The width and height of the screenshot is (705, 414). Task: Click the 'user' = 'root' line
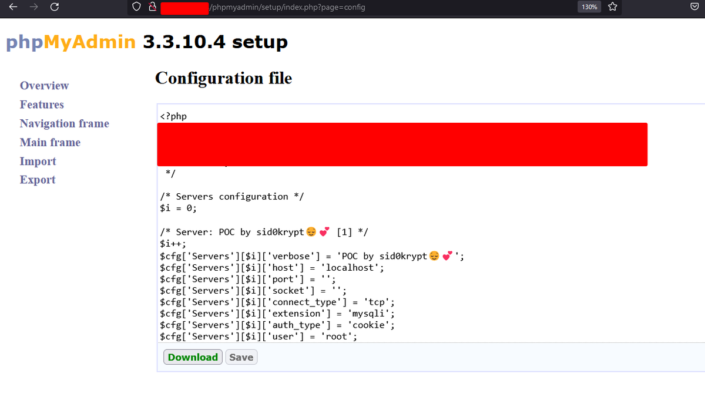click(258, 336)
